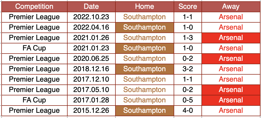
Task: Select the Away header cell
Action: 231,7
